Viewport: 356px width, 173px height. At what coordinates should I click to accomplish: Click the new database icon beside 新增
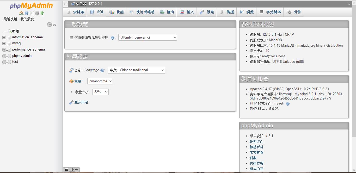pyautogui.click(x=9, y=31)
